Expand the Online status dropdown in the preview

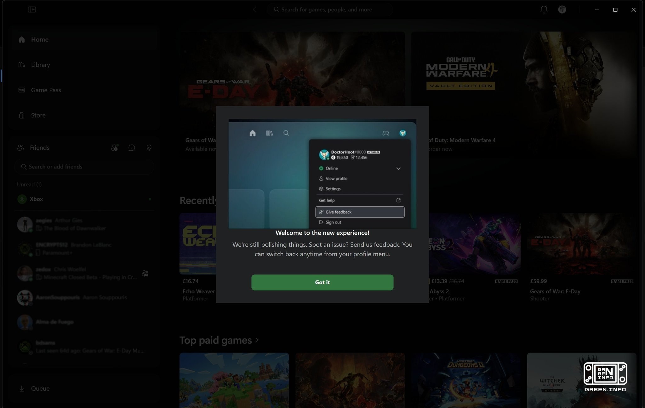398,169
